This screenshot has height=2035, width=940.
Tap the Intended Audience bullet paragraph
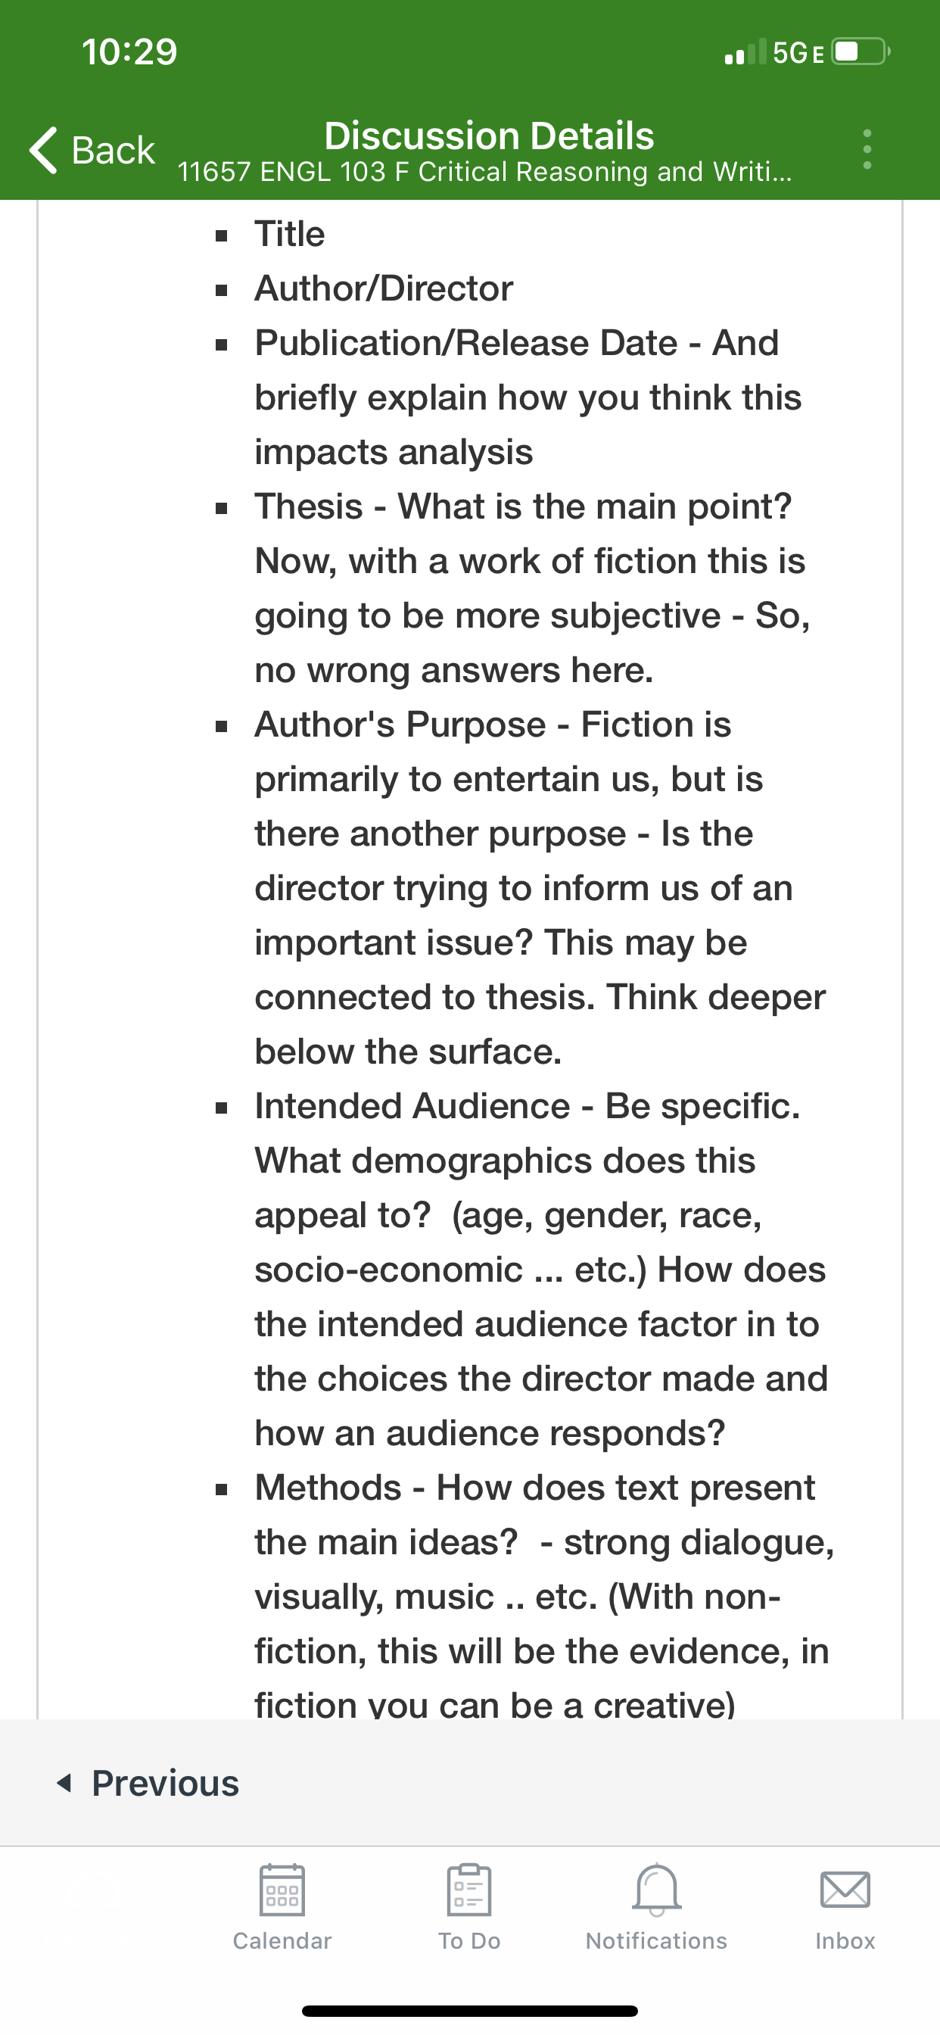(x=541, y=1270)
